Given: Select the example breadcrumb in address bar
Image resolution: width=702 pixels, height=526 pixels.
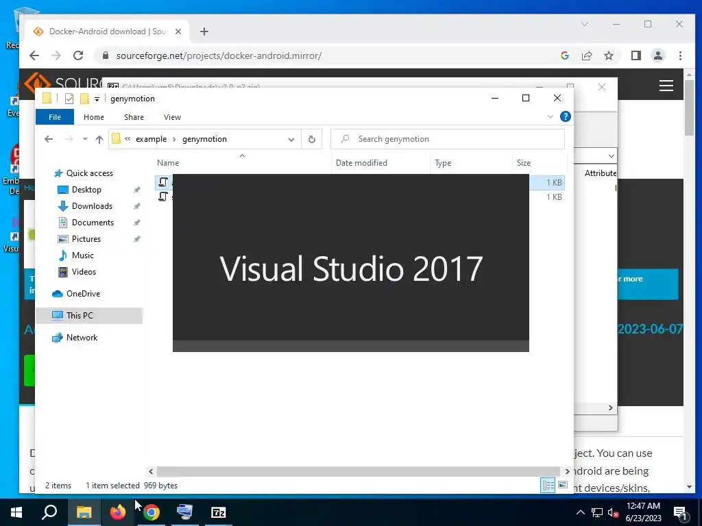Looking at the screenshot, I should 152,139.
